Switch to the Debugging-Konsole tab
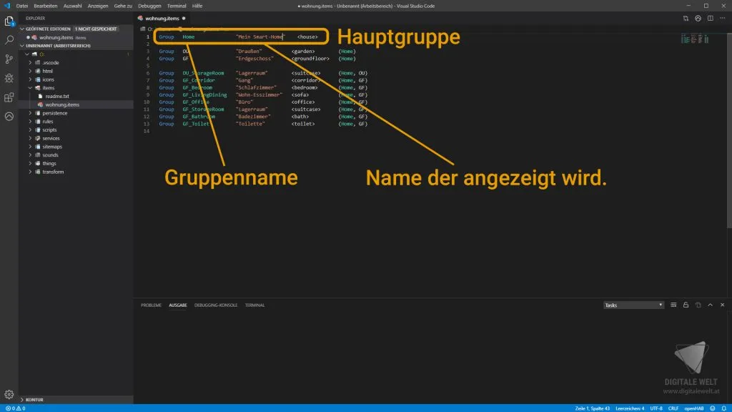This screenshot has width=732, height=412. [x=216, y=305]
